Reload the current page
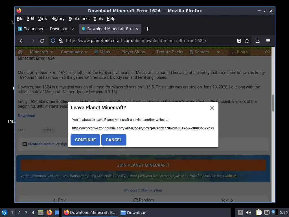Screen dimensions: 289x217 (x=42, y=41)
